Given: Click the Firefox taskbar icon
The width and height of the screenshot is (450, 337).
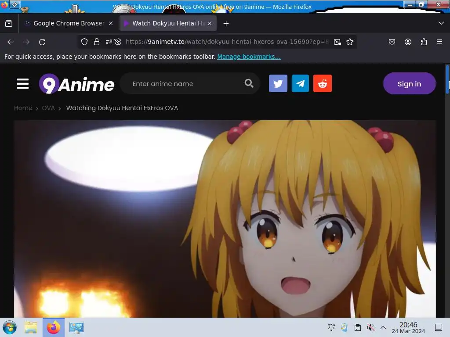Looking at the screenshot, I should [x=54, y=327].
